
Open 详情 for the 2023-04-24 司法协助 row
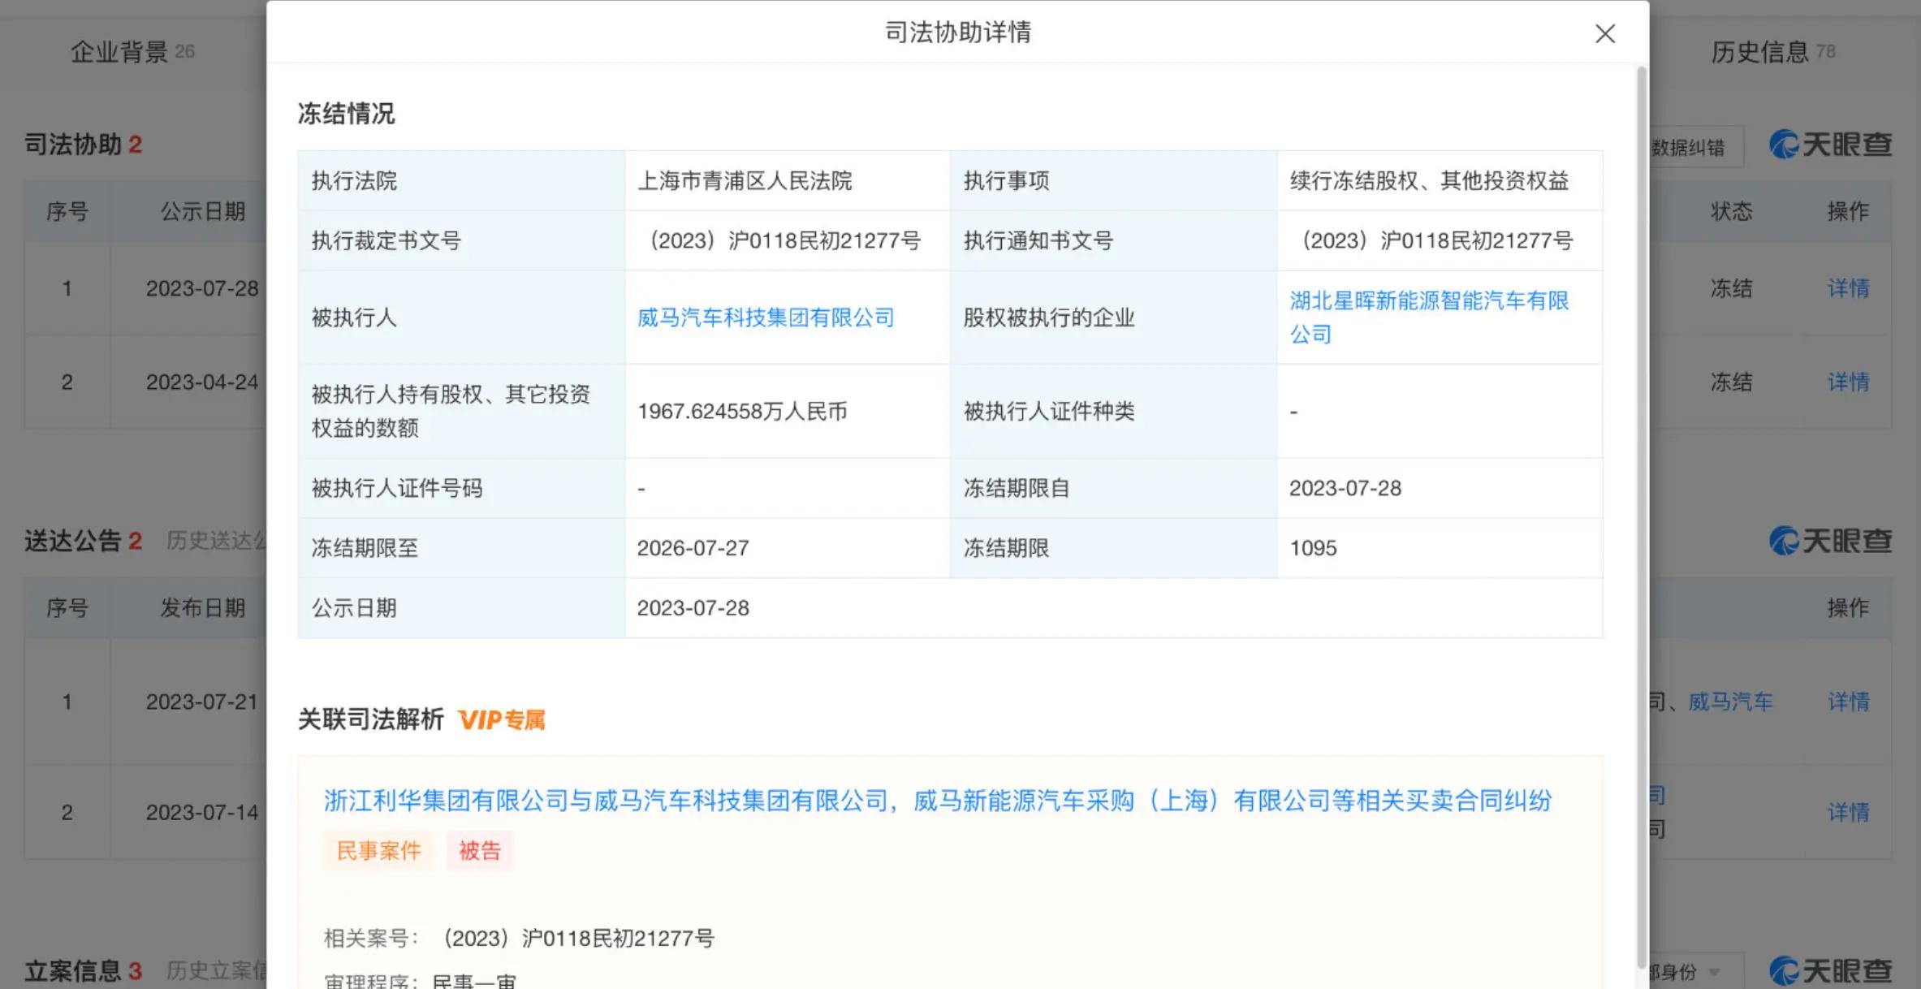pos(1848,382)
